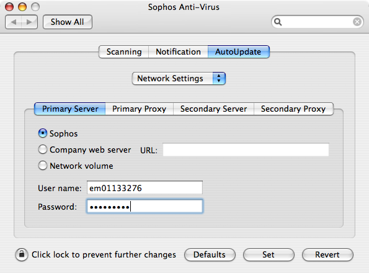Viewport: 369px width, 273px height.
Task: Click the back arrow in toolbar
Action: (x=14, y=22)
